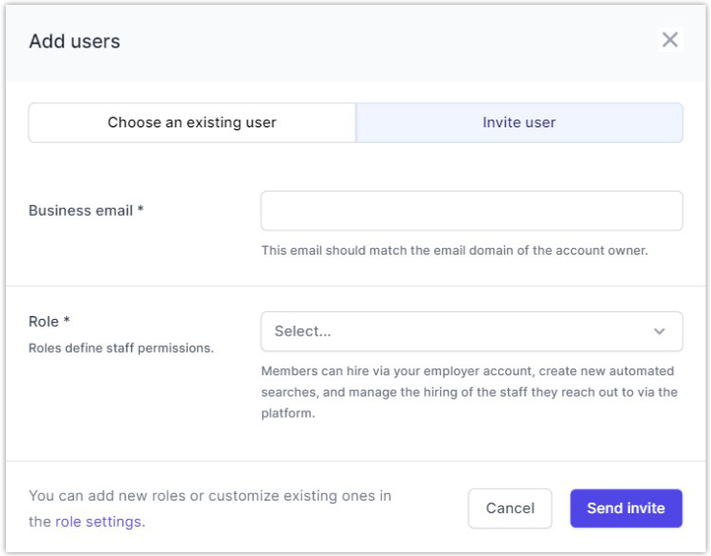Open the Role select dropdown
The height and width of the screenshot is (556, 711).
click(x=457, y=331)
